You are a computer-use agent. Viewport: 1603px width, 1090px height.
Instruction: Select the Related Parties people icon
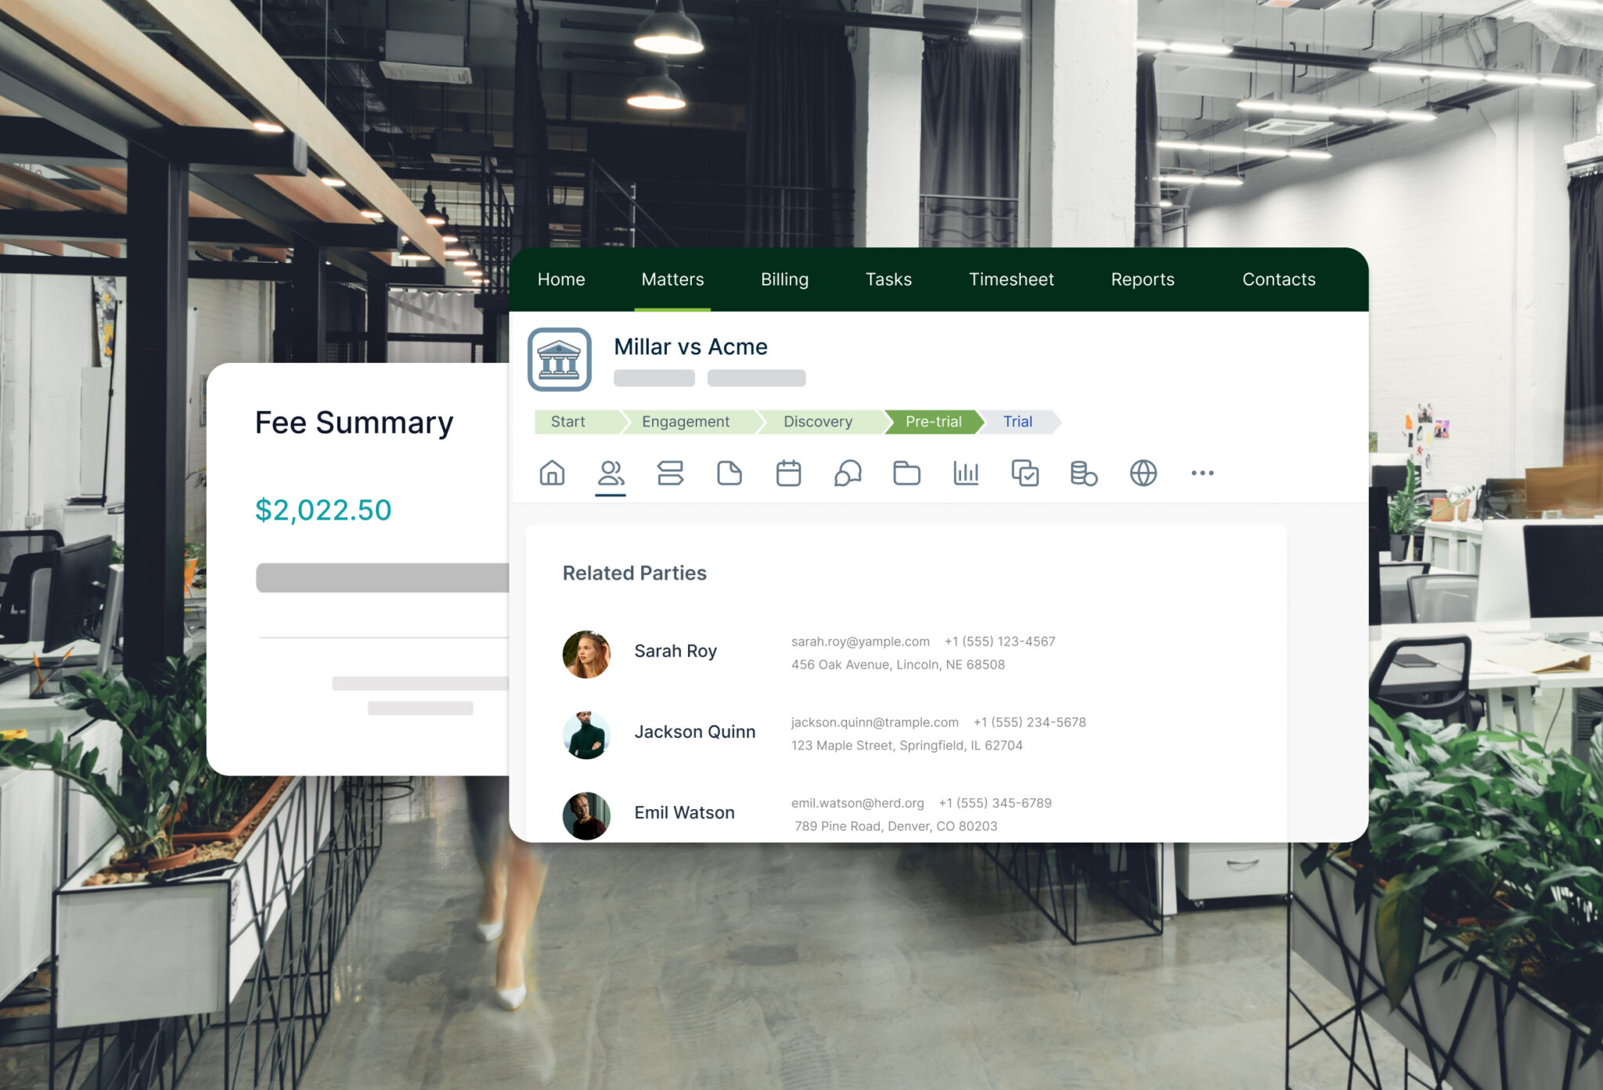coord(611,473)
